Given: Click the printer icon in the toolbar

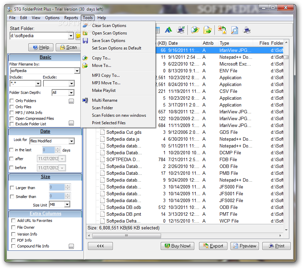Looking at the screenshot, I should click(247, 30).
